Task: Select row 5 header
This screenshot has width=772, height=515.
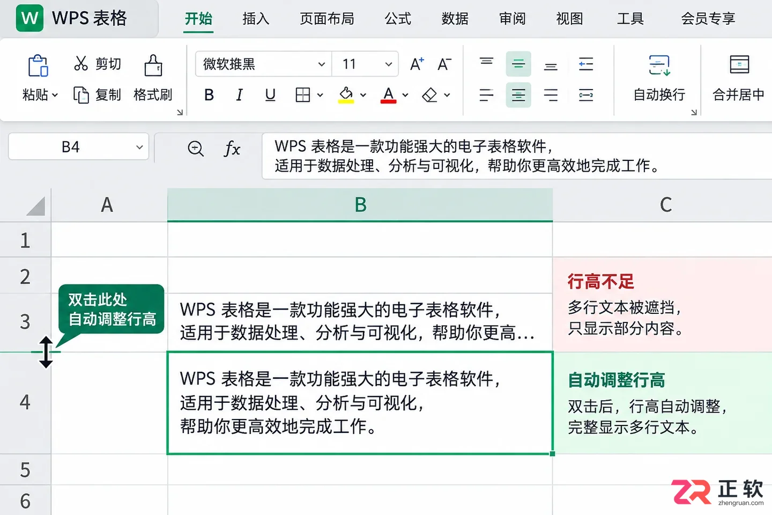Action: [25, 469]
